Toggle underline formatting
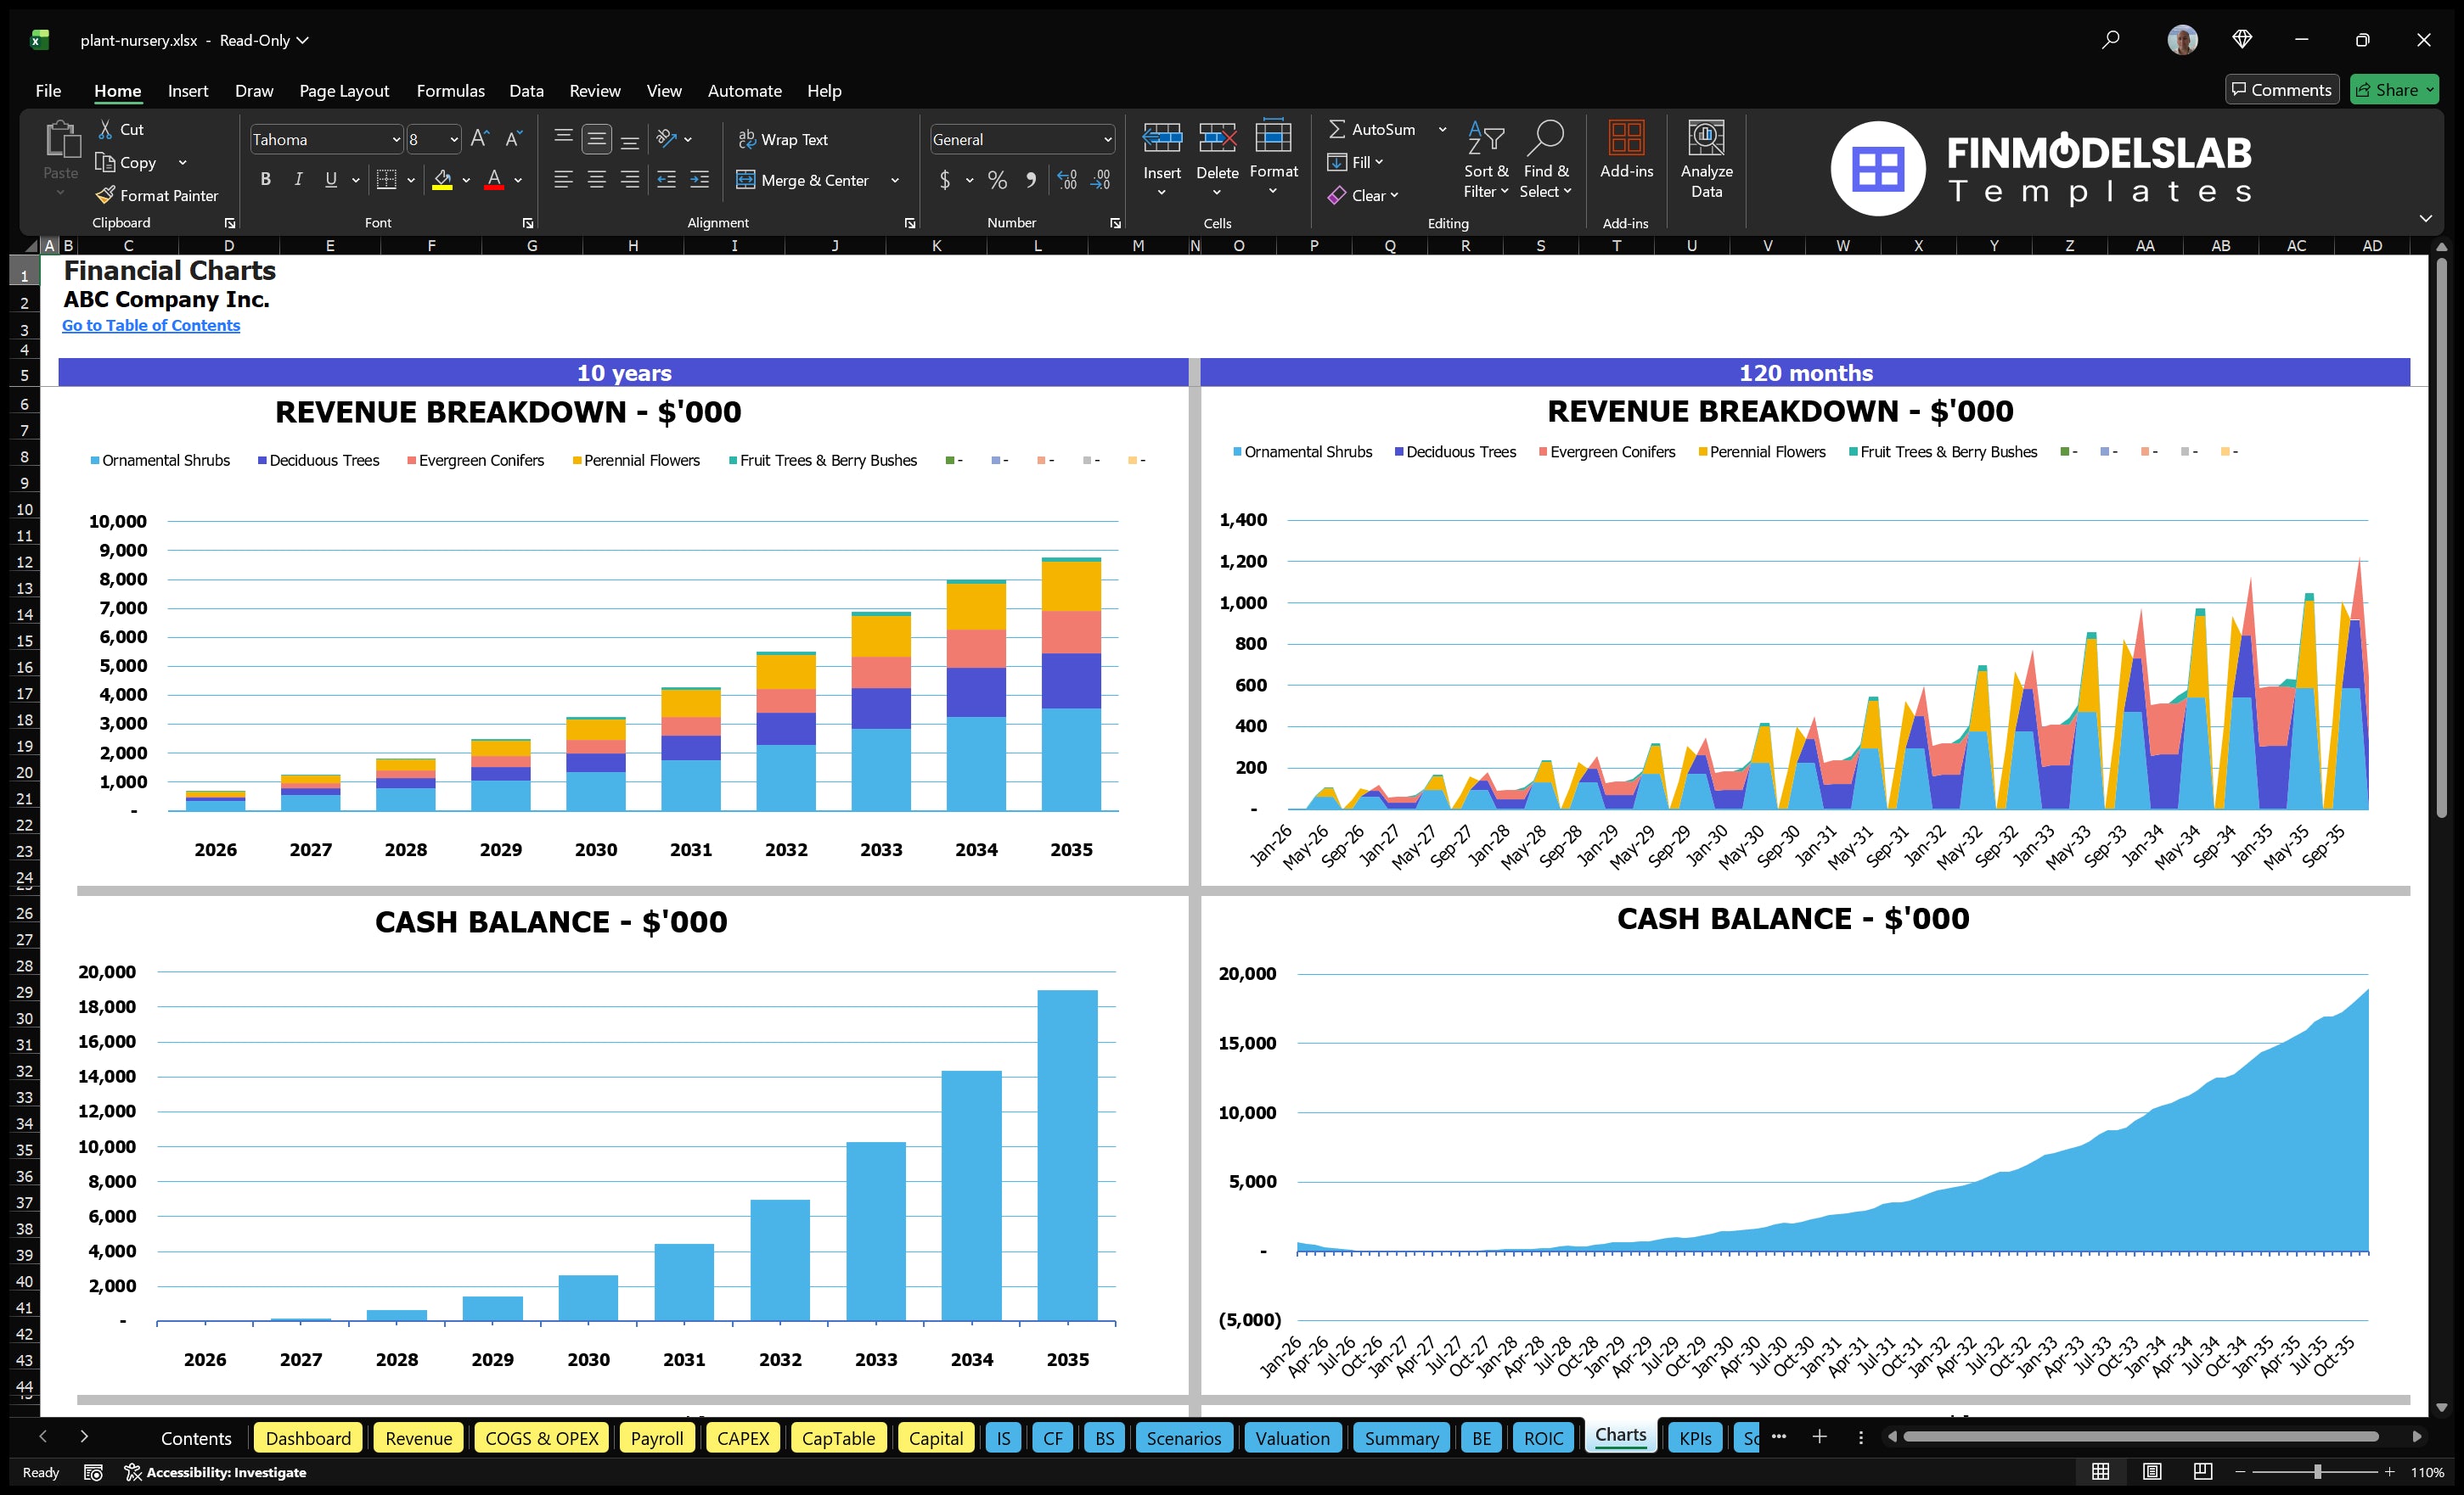The image size is (2464, 1495). (330, 179)
